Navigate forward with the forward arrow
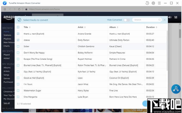182x113 pixels. point(14,9)
